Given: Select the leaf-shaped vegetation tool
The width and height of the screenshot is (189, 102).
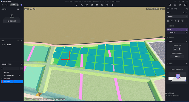Looking at the screenshot, I should pyautogui.click(x=87, y=5).
